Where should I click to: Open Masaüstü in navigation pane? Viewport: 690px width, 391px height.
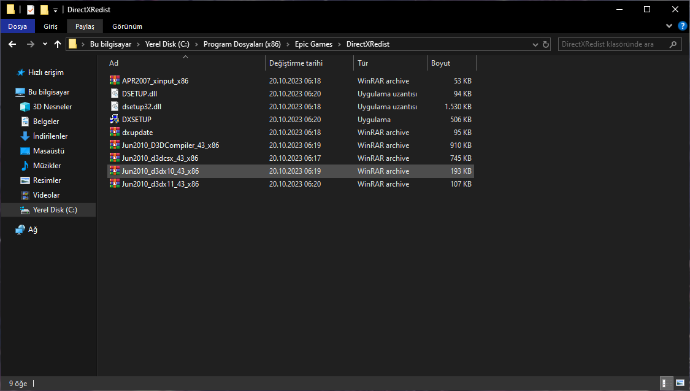click(48, 151)
